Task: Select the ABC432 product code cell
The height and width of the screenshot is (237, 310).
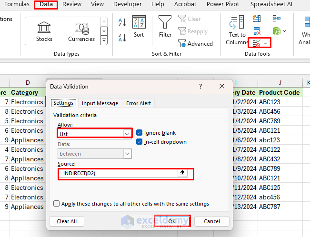Action: [x=280, y=159]
